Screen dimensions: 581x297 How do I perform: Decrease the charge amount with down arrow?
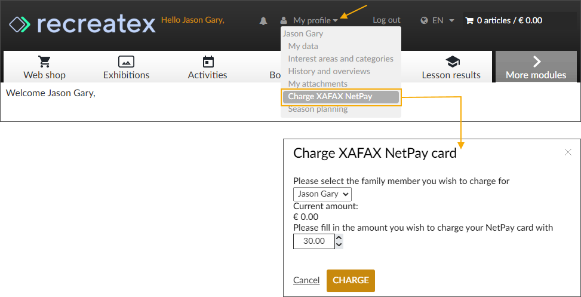pyautogui.click(x=339, y=245)
